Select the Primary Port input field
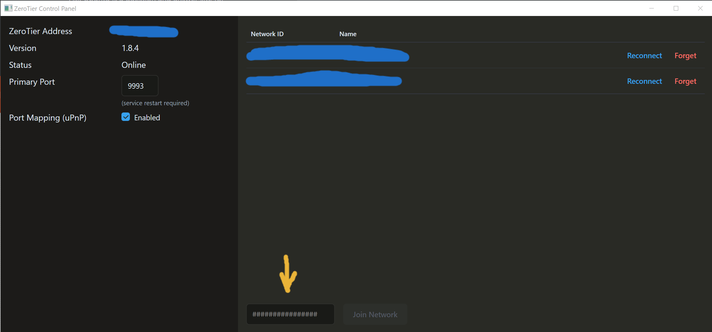The image size is (712, 332). pyautogui.click(x=140, y=86)
